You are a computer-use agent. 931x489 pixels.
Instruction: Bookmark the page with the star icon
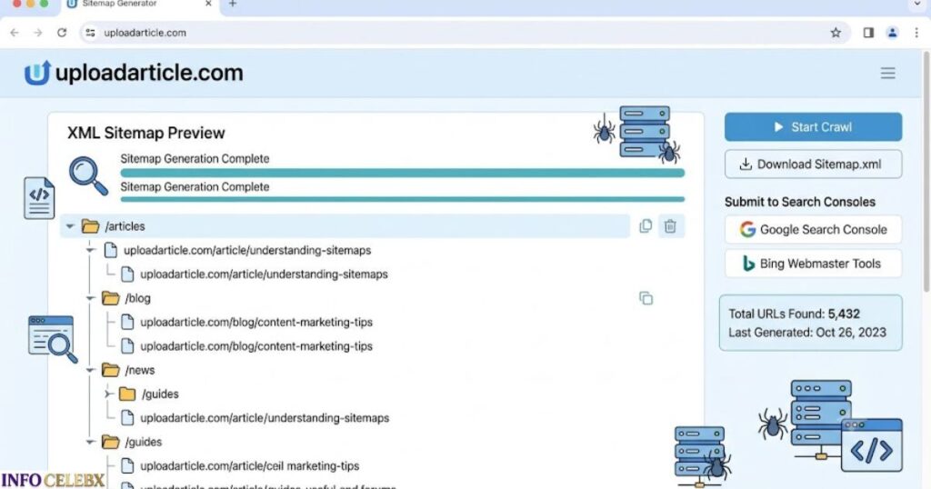pyautogui.click(x=836, y=33)
